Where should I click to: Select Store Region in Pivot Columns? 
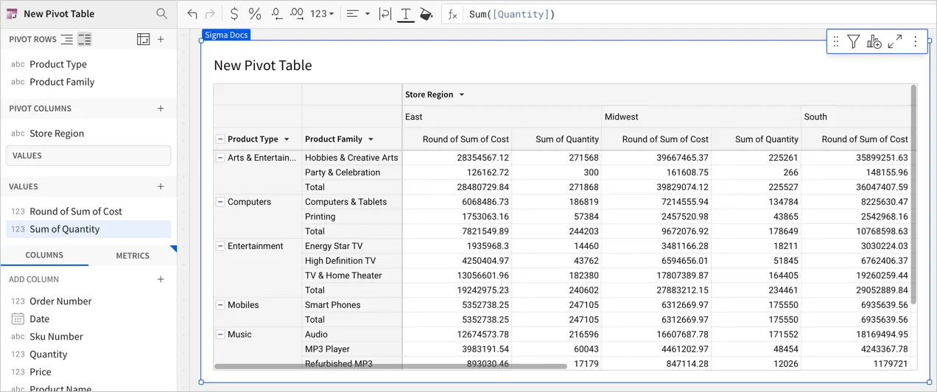coord(88,133)
